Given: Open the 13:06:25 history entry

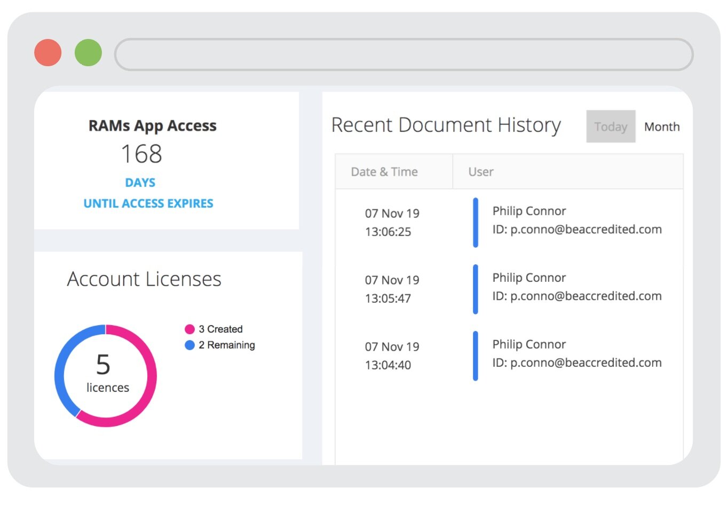Looking at the screenshot, I should (509, 223).
